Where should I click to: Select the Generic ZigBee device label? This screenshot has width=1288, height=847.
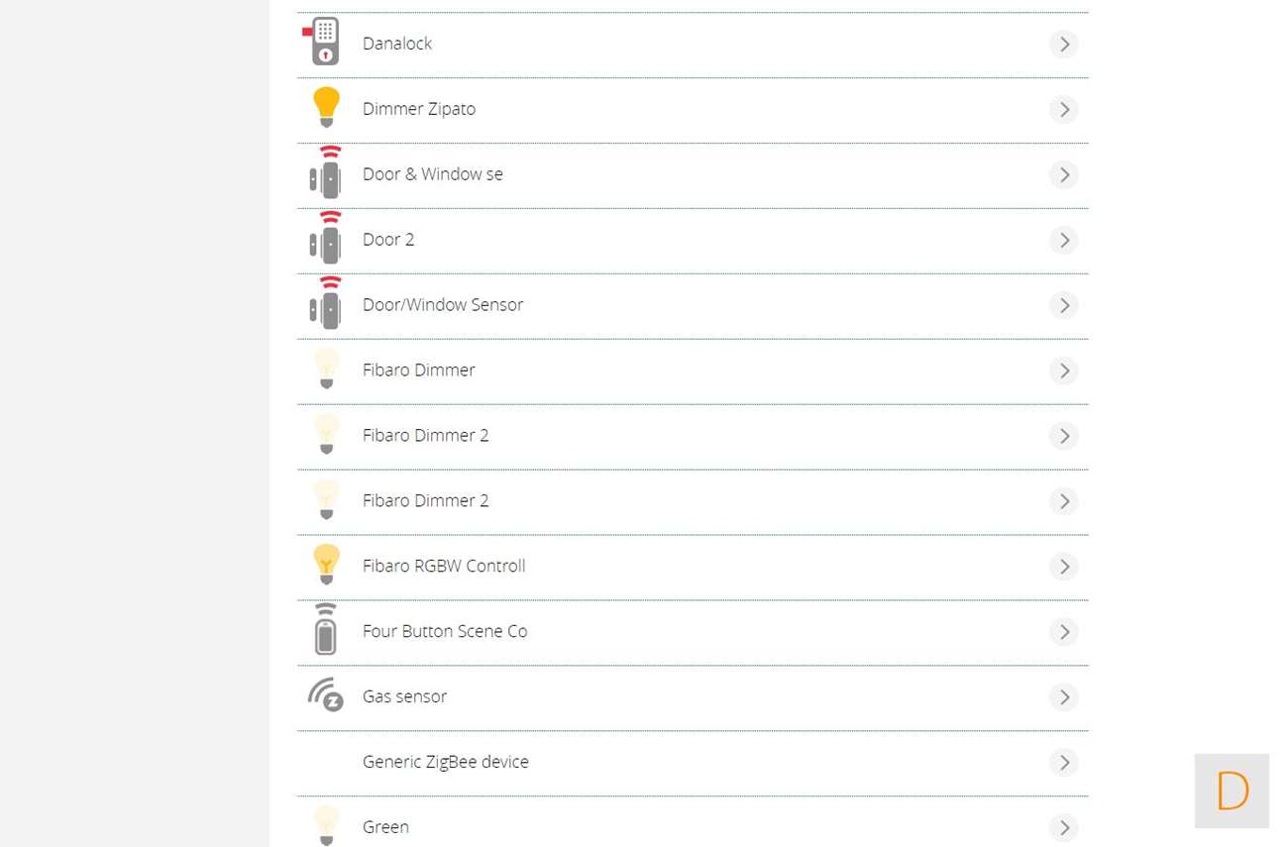click(446, 762)
